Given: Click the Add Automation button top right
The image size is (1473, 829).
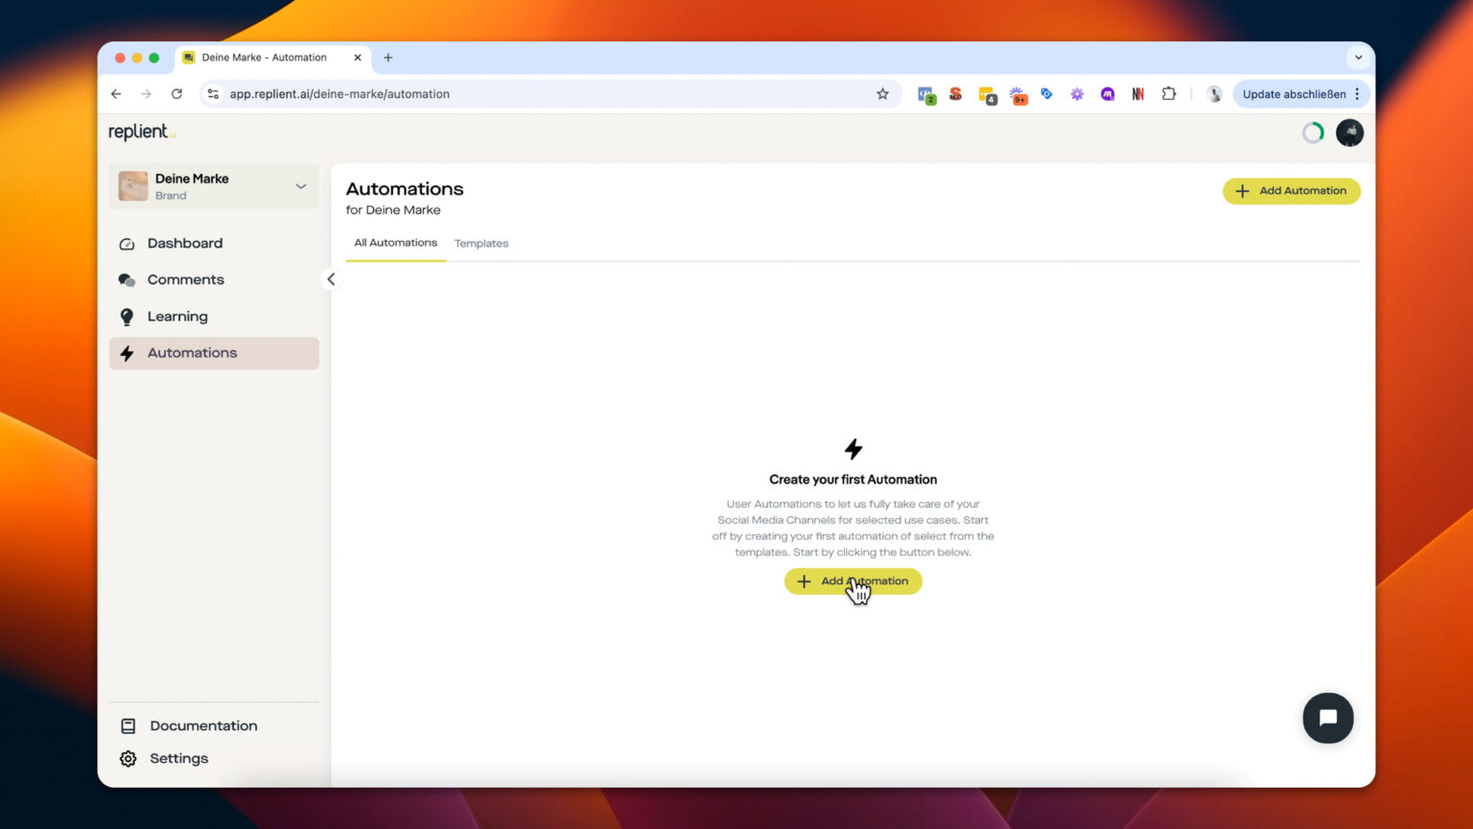Looking at the screenshot, I should tap(1291, 190).
